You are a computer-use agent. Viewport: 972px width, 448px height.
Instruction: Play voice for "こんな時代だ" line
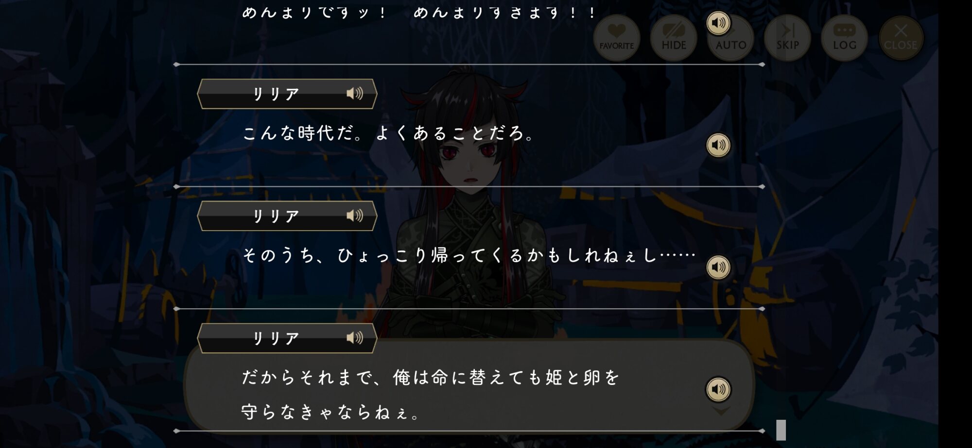(718, 145)
